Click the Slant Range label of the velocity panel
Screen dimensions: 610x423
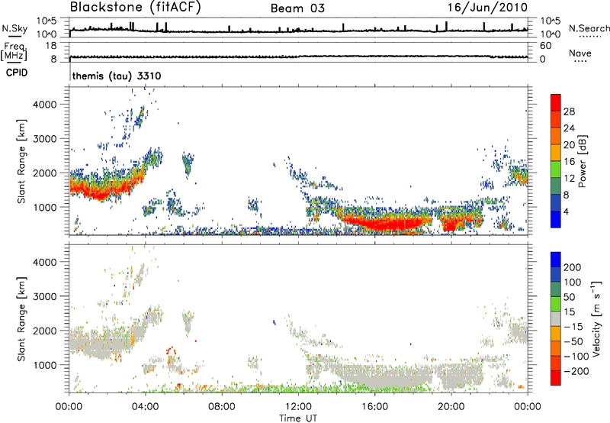(21, 318)
